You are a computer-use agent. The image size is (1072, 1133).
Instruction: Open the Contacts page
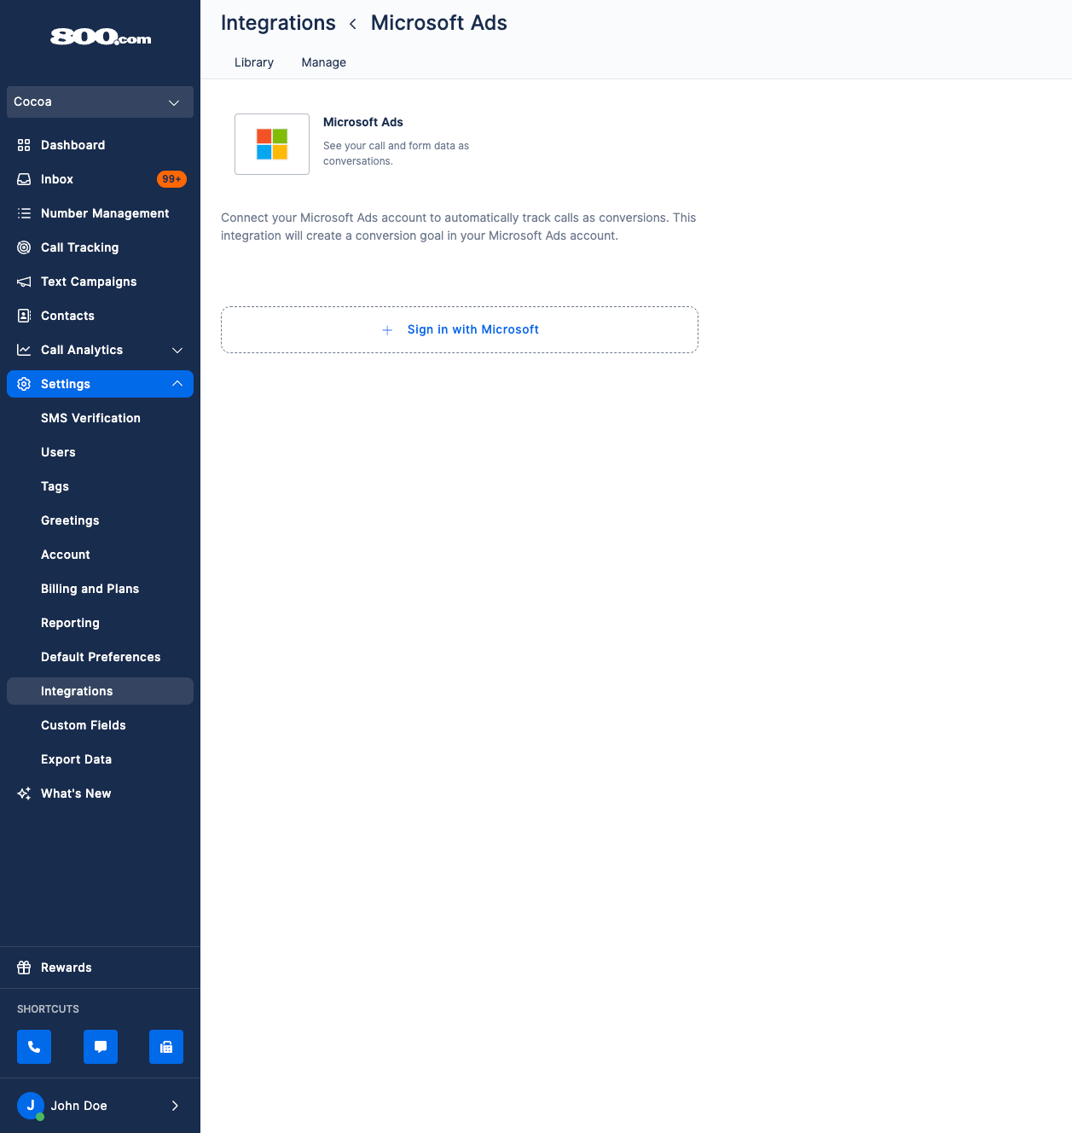100,316
